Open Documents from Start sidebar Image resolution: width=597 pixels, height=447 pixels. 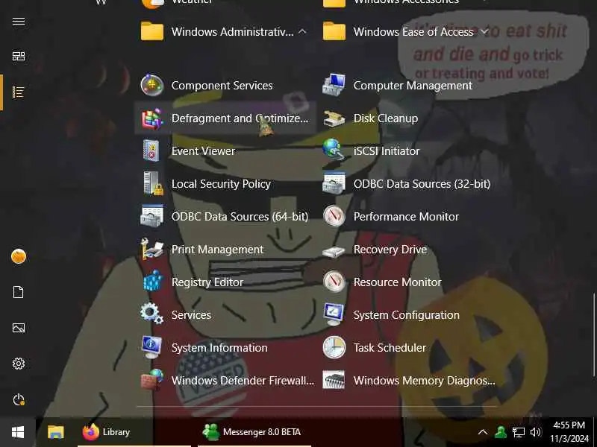18,292
